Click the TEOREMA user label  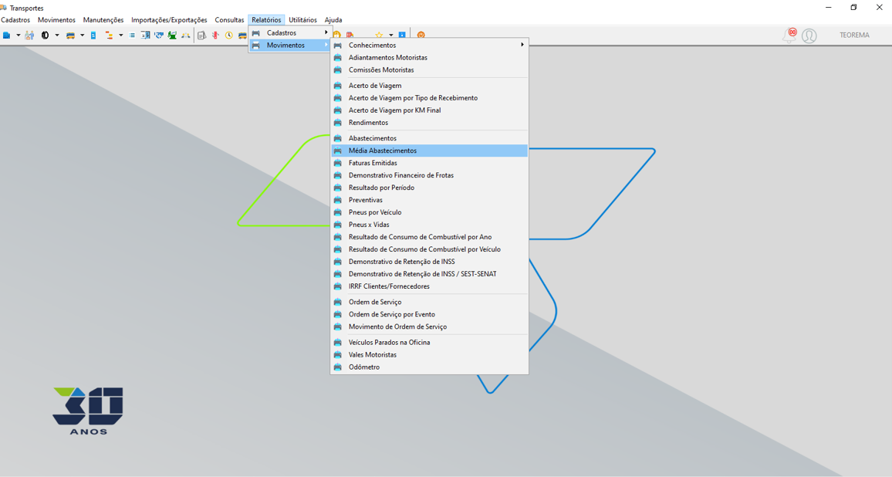854,36
